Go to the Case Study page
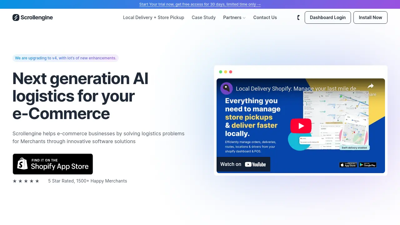Screen dimensions: 400x225 click(203, 17)
